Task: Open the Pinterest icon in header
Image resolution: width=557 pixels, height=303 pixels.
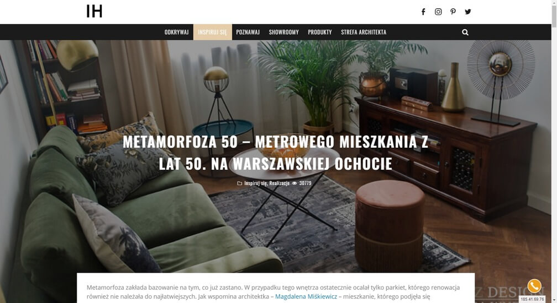Action: click(x=453, y=12)
